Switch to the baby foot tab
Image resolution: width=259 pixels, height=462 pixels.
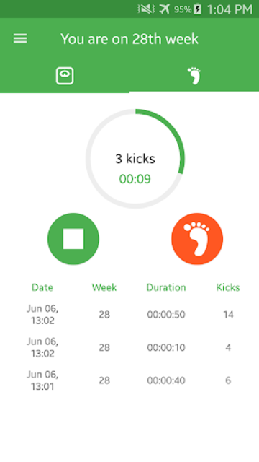(194, 76)
